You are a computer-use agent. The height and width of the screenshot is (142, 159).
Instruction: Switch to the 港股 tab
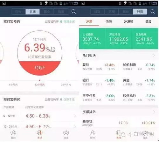tap(109, 22)
